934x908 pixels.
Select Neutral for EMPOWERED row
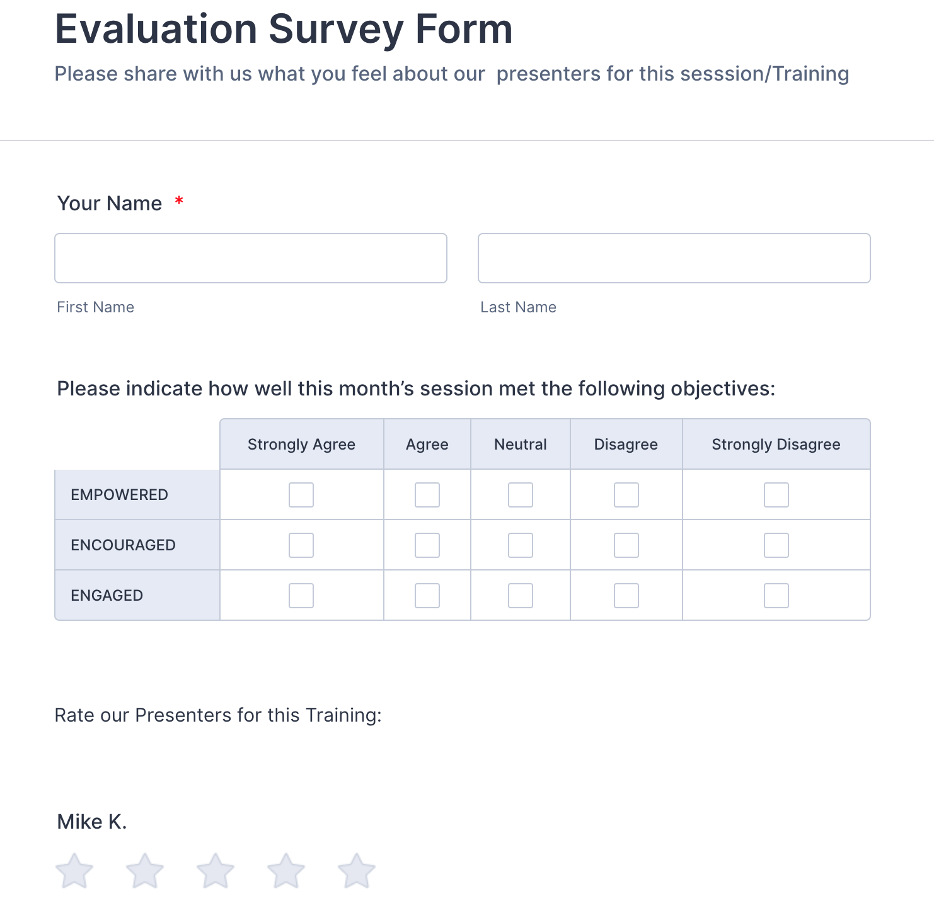click(x=521, y=495)
